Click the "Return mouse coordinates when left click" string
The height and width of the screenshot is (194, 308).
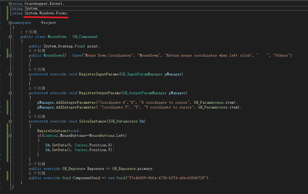(208, 55)
